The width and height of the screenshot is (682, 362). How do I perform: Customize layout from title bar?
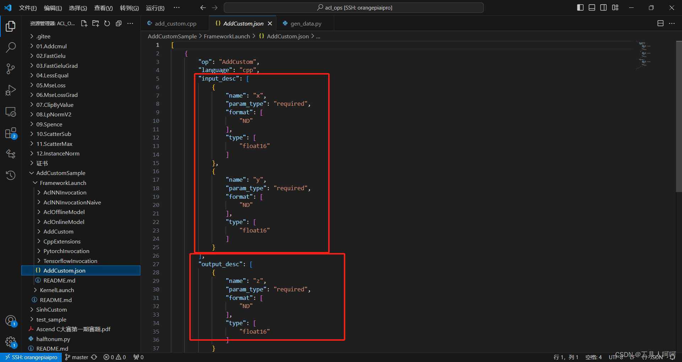click(615, 7)
